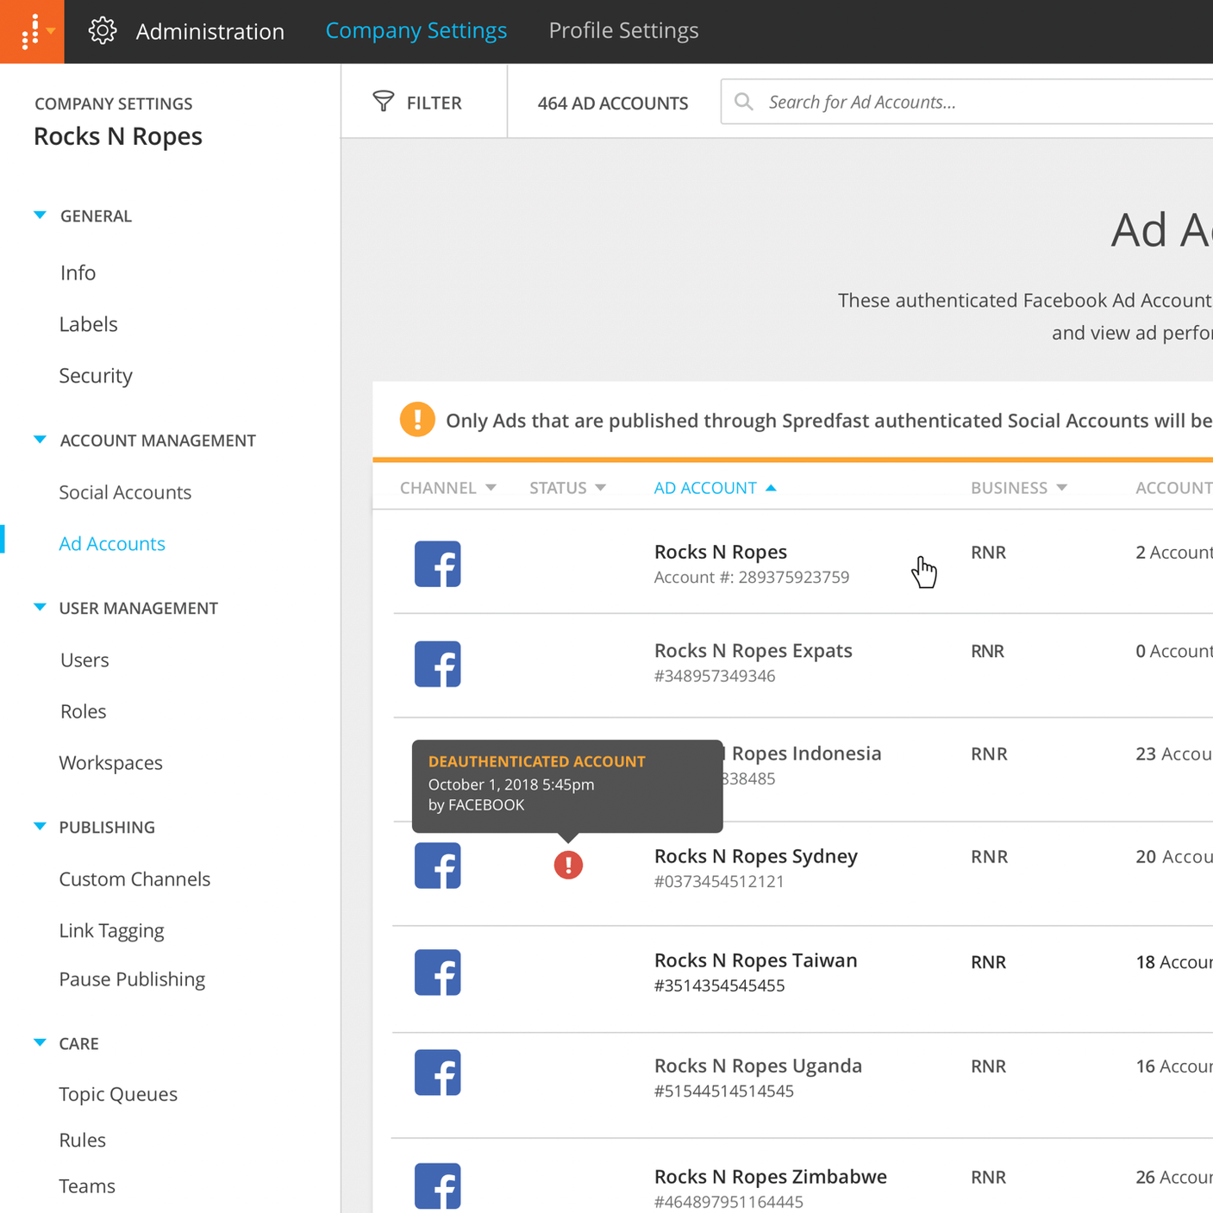Viewport: 1213px width, 1213px height.
Task: Click account number #3514354545455
Action: (719, 985)
